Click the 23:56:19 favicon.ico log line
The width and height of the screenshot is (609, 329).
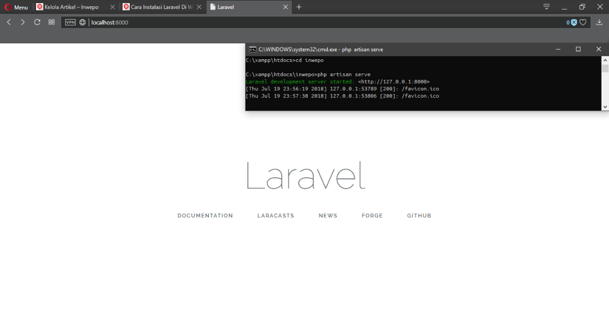342,89
